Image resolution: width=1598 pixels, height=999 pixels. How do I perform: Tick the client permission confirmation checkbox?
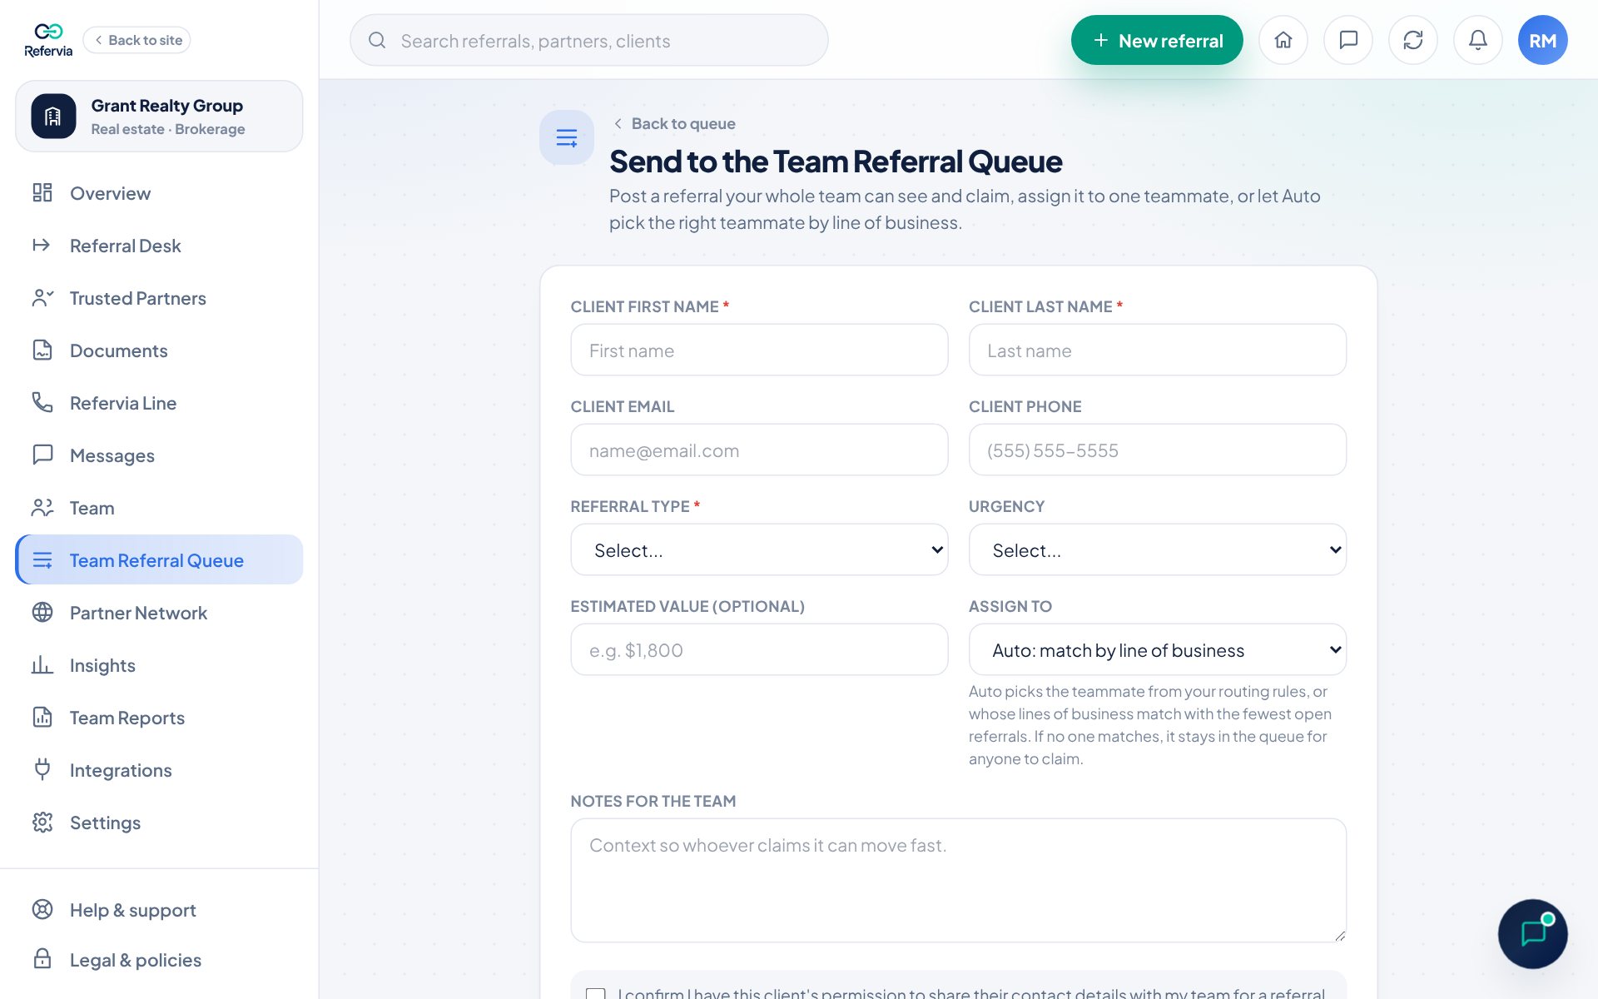(x=596, y=994)
